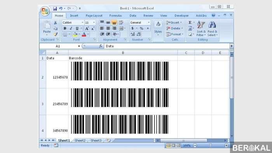Open Sort & Filter tool
Image resolution: width=272 pixels, height=153 pixels.
(x=201, y=28)
